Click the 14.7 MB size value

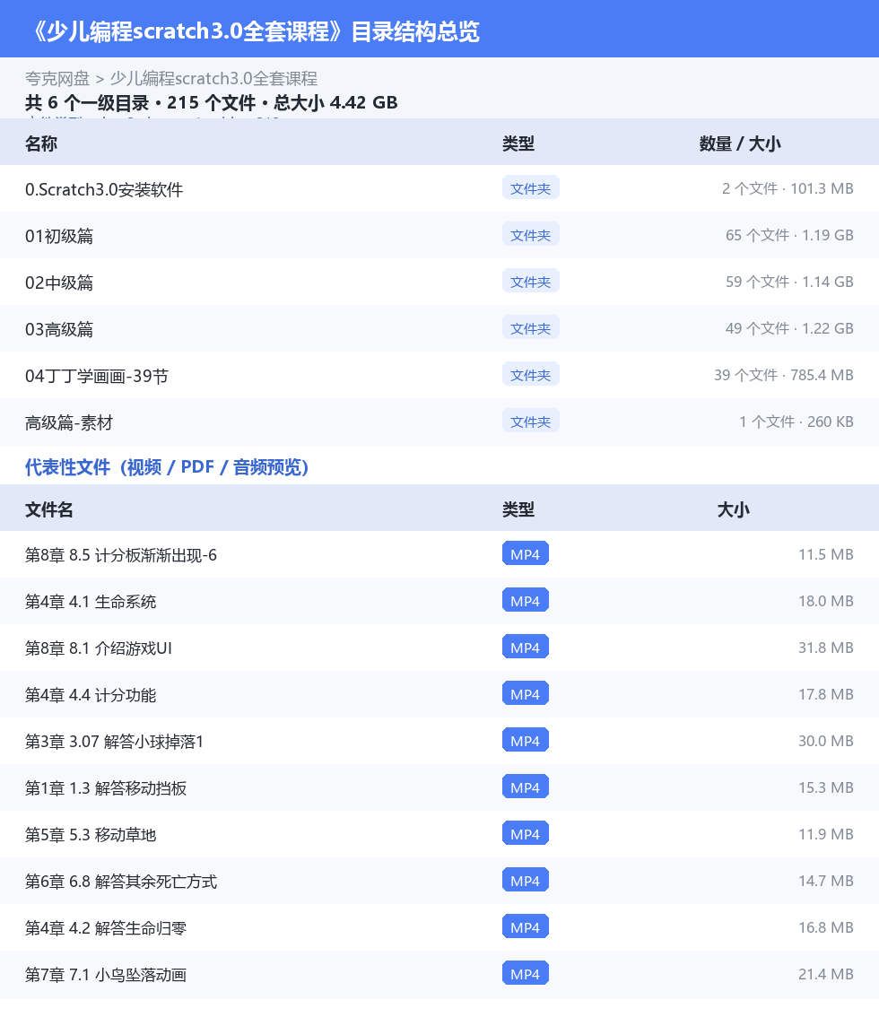(826, 881)
